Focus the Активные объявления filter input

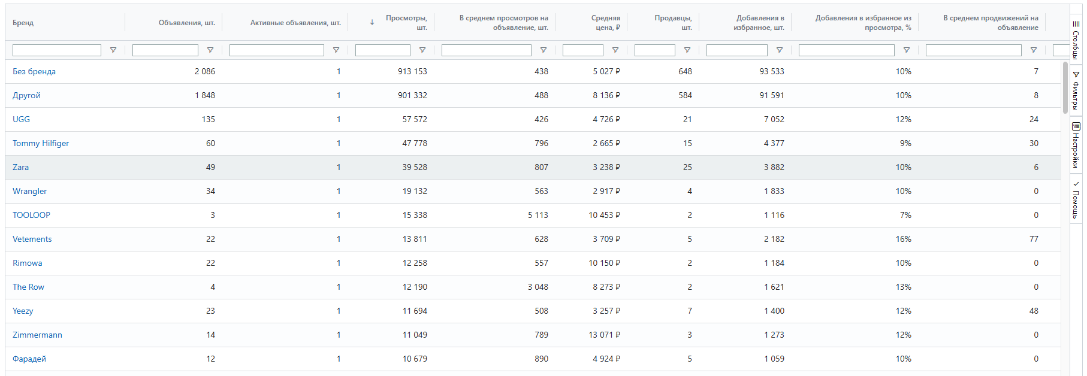(277, 50)
